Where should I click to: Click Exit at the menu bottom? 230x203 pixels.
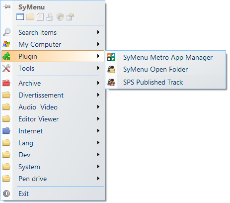pyautogui.click(x=53, y=194)
